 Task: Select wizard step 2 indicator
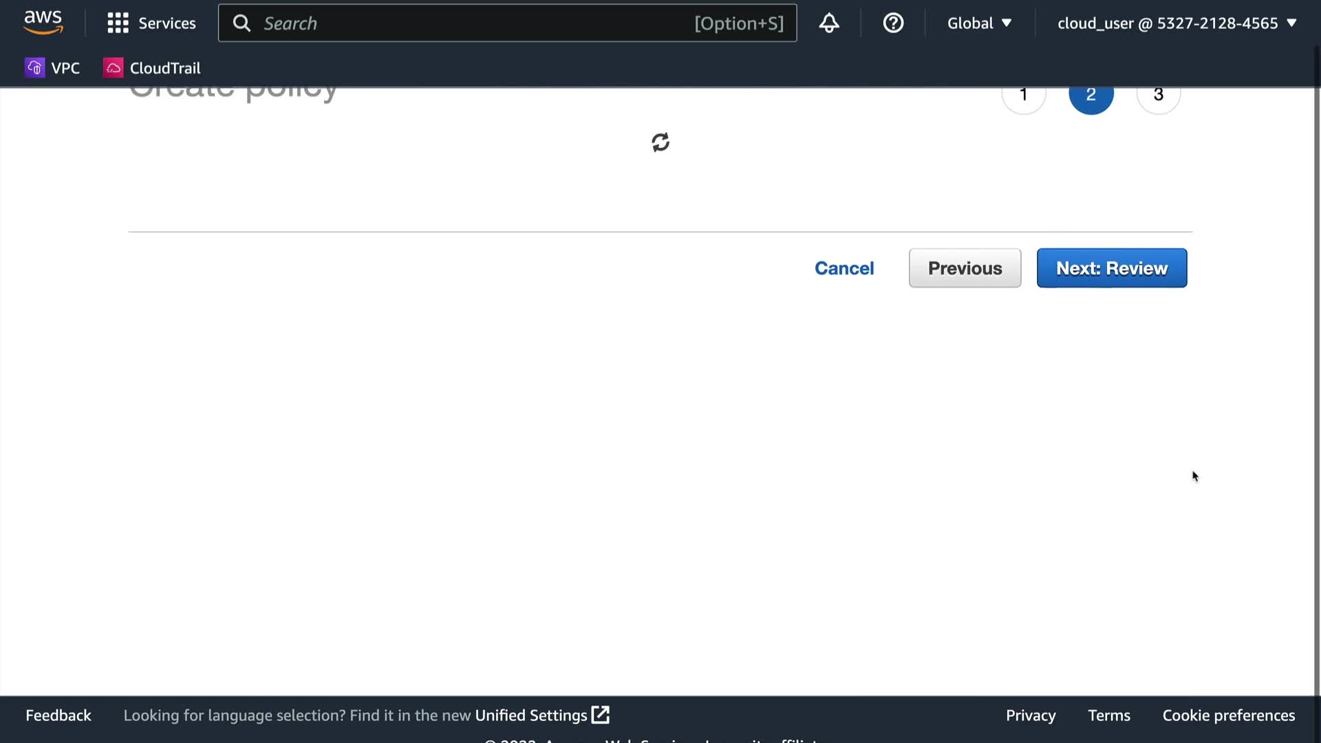(1091, 96)
